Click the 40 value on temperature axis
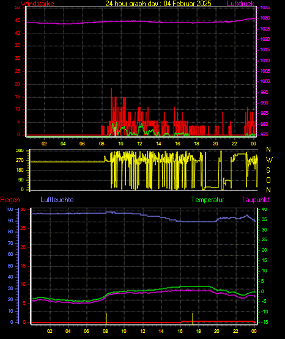The height and width of the screenshot is (339, 285). pyautogui.click(x=264, y=209)
